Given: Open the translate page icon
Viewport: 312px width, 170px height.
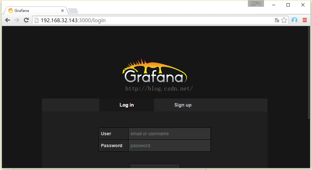Looking at the screenshot, I should [277, 20].
